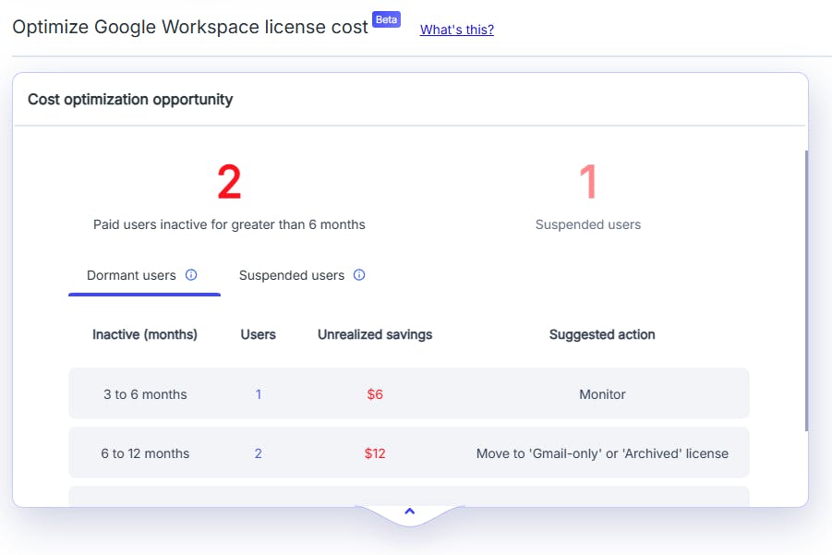This screenshot has height=555, width=832.
Task: Open the "What's this?" link
Action: (456, 30)
